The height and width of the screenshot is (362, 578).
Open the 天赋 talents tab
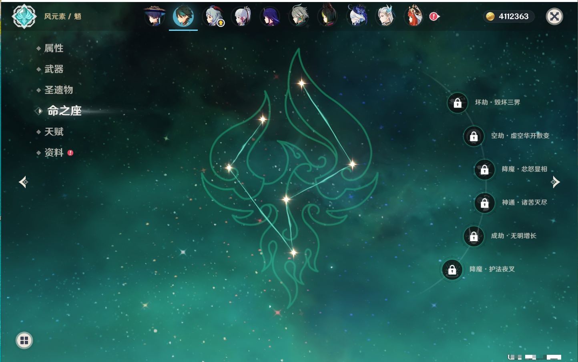point(54,132)
